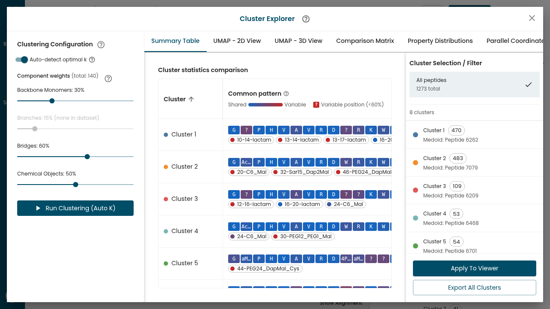Image resolution: width=550 pixels, height=309 pixels.
Task: Filter by Cluster 4, medoid Peptide 6468
Action: click(x=474, y=218)
